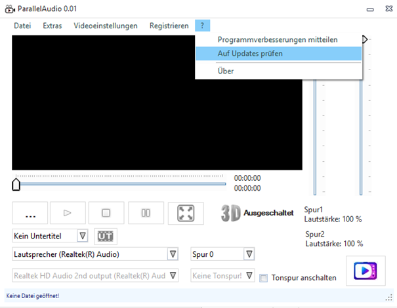The height and width of the screenshot is (308, 397).
Task: Open the Spur 0 track dropdown
Action: (x=249, y=254)
